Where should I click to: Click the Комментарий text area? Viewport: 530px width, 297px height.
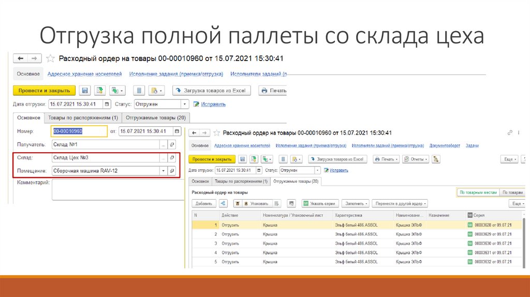pos(117,189)
